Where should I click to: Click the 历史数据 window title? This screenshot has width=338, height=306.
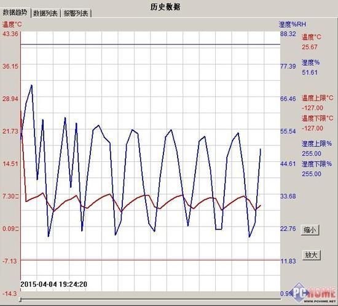click(x=165, y=7)
